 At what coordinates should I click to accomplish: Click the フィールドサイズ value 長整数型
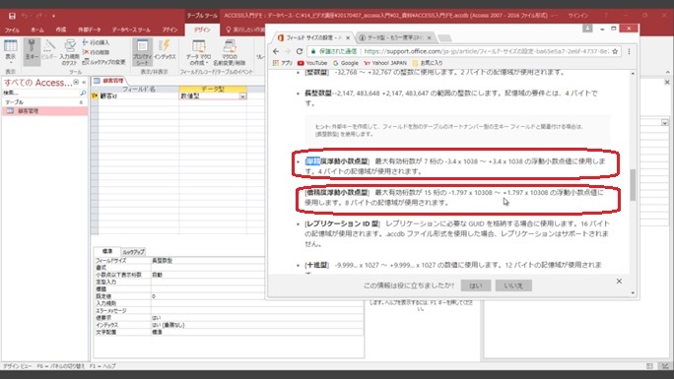point(207,260)
